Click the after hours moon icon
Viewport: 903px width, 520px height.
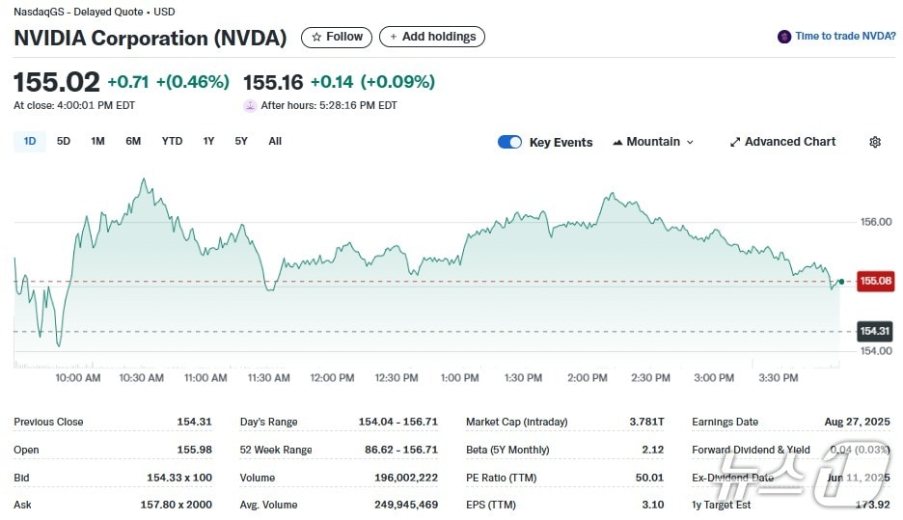250,106
